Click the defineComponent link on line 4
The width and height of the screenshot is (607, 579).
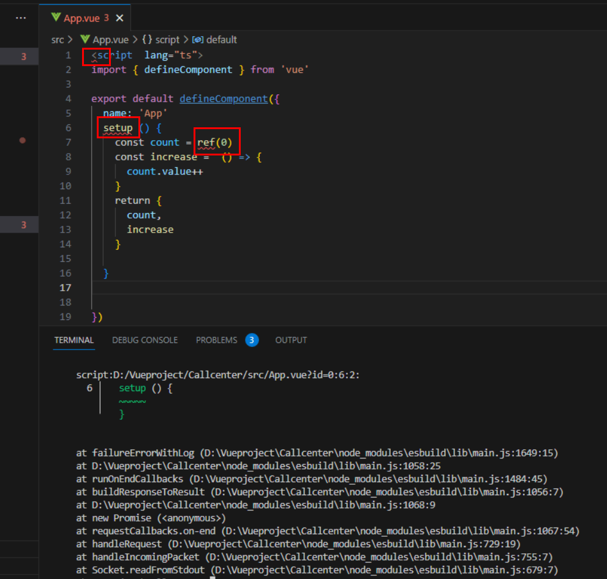coord(224,99)
